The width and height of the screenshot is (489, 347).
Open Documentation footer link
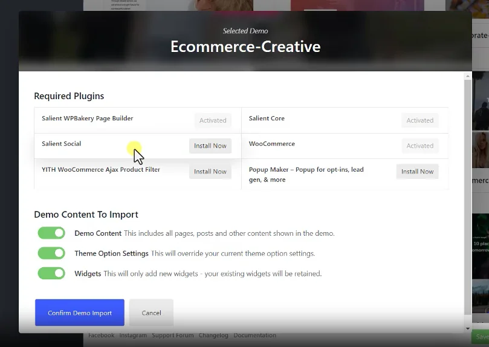(254, 336)
